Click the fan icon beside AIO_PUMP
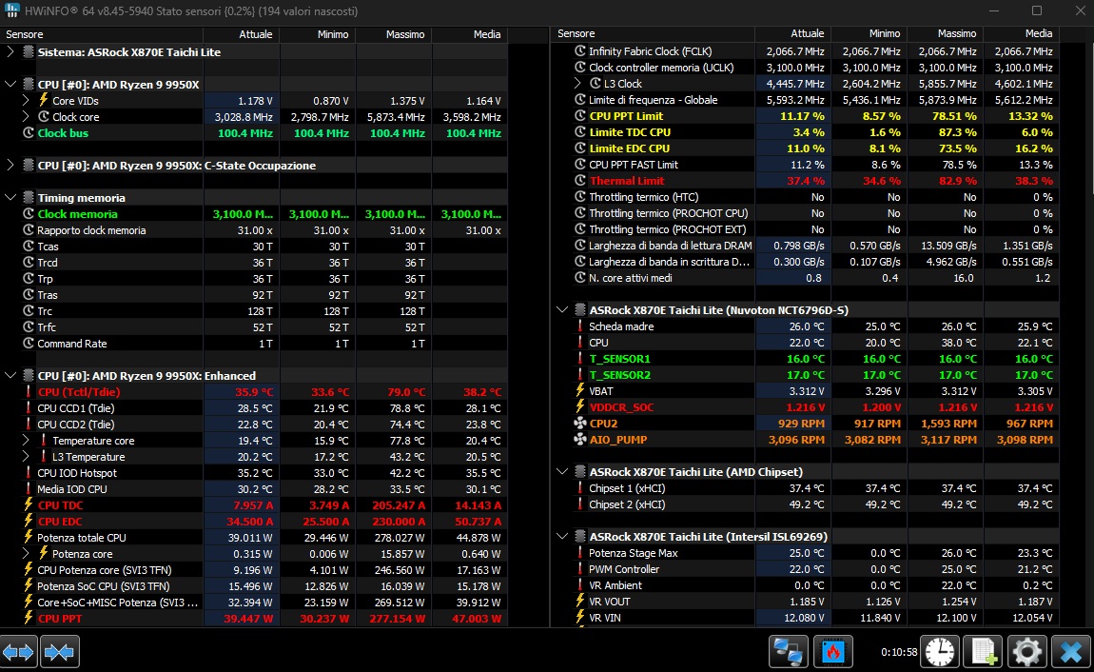The width and height of the screenshot is (1094, 672). [579, 439]
